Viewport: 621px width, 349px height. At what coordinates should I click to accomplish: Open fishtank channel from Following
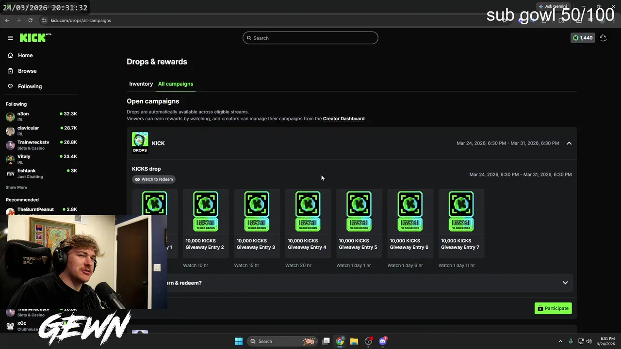[x=41, y=173]
